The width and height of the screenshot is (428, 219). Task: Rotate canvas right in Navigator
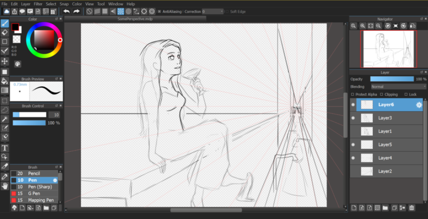(403, 26)
